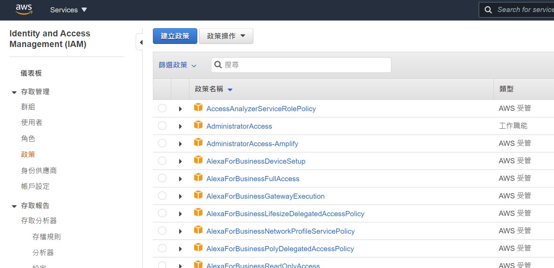Open 分析器 in the sidebar

click(43, 253)
